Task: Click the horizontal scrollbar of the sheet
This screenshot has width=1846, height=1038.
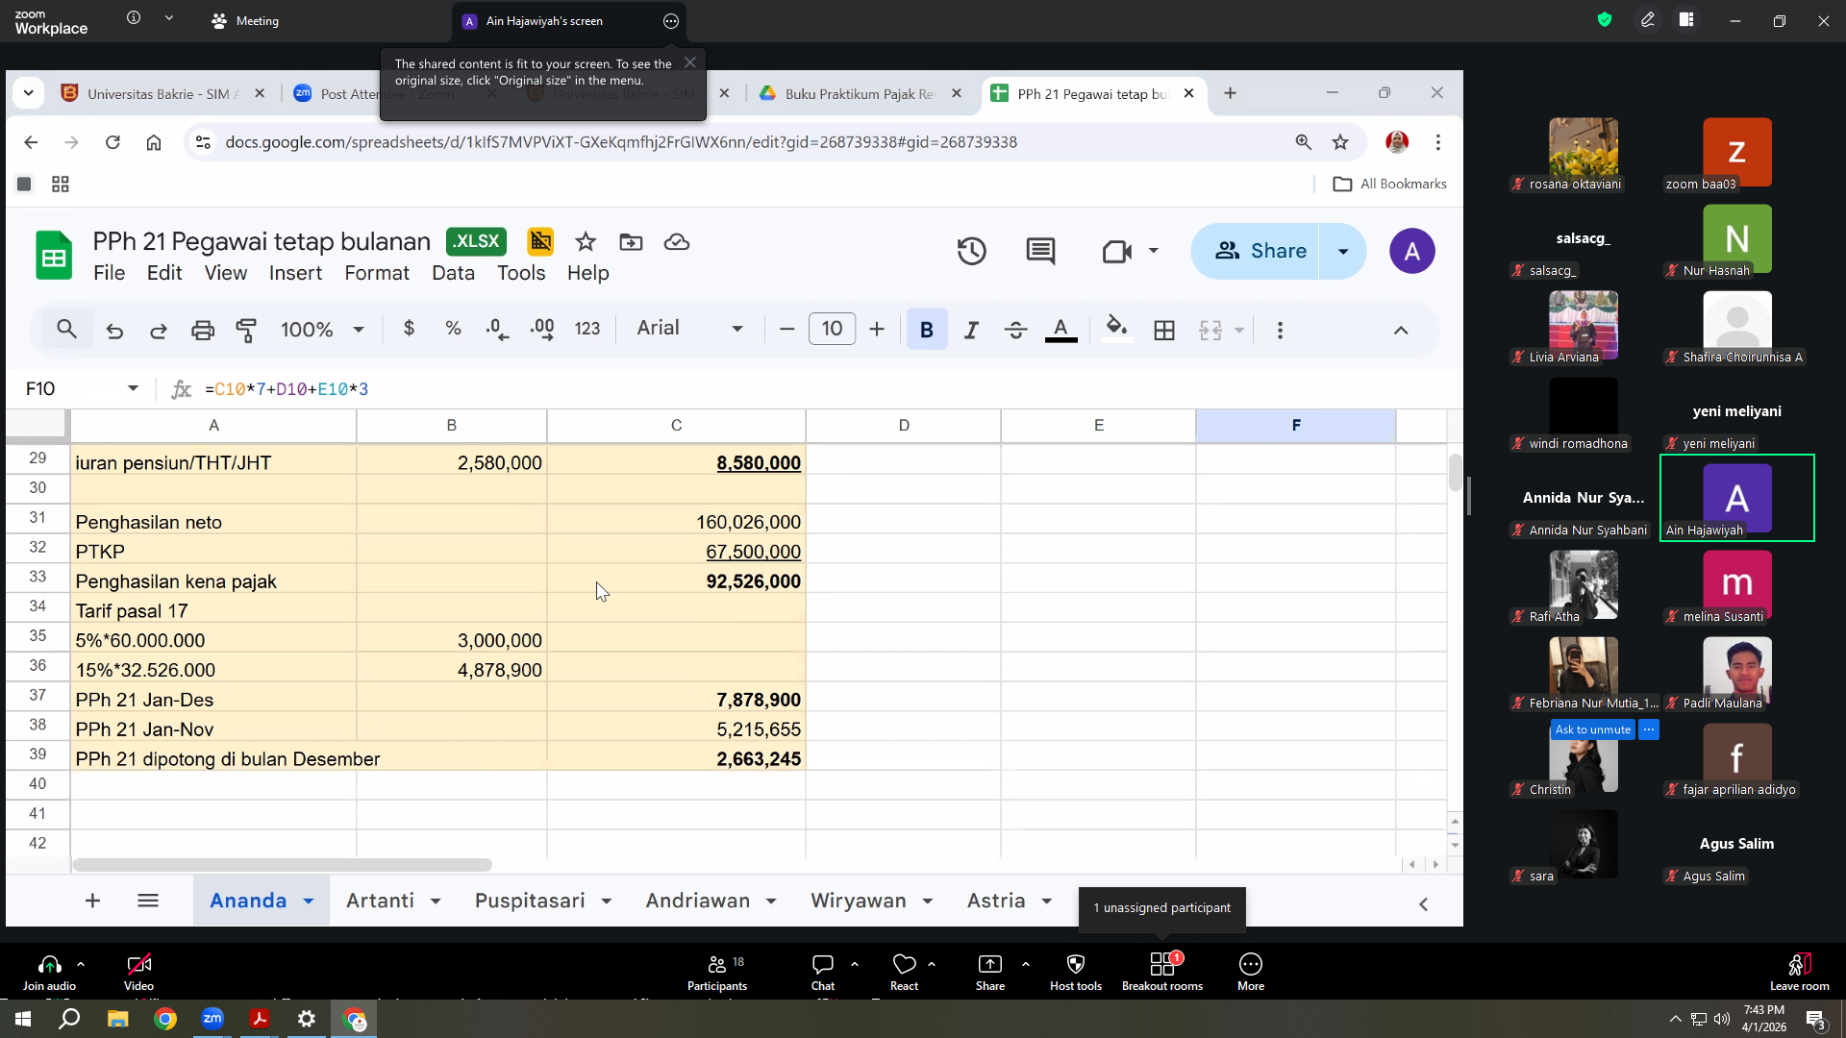Action: [x=283, y=865]
